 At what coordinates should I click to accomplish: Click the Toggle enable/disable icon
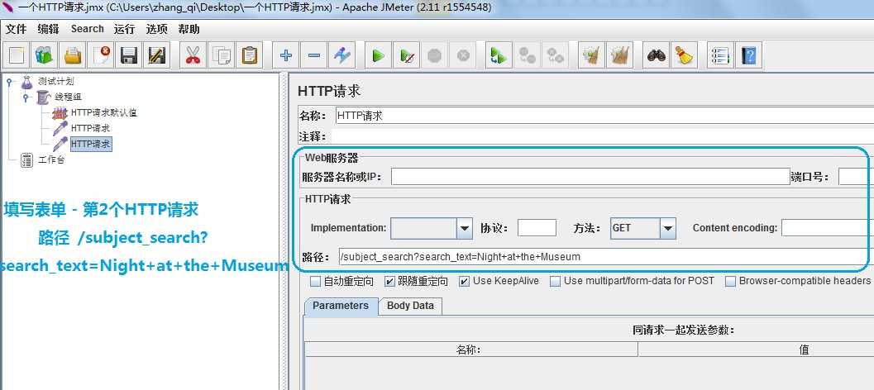click(341, 55)
